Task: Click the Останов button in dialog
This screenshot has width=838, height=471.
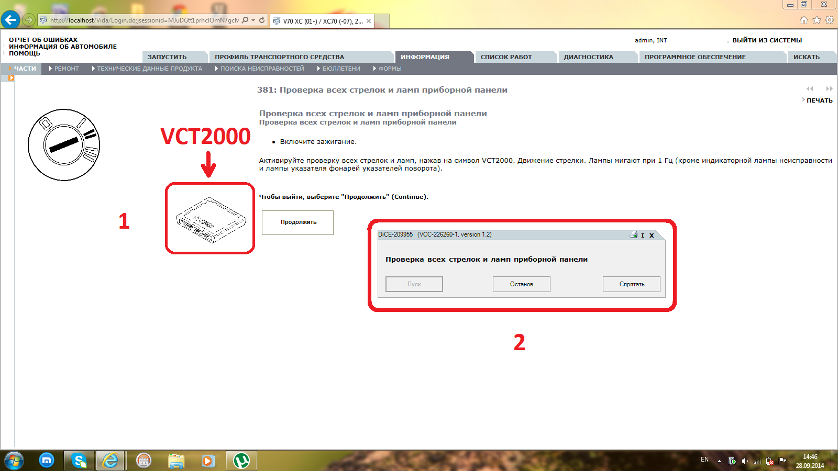Action: pos(522,284)
